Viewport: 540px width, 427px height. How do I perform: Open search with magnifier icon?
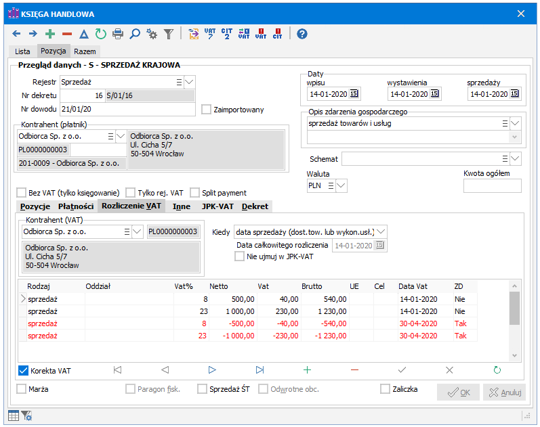coord(135,34)
